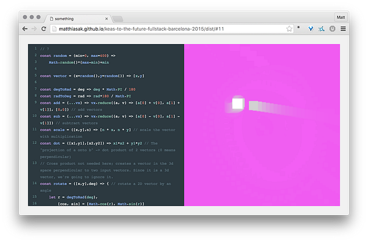The image size is (368, 242).
Task: Click the '// subtract vectors' comment
Action: pyautogui.click(x=77, y=123)
